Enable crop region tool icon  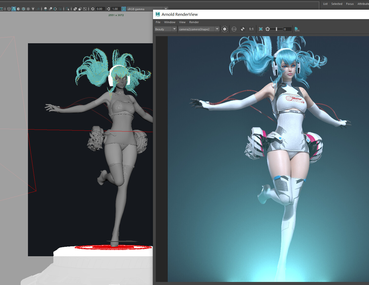click(261, 29)
